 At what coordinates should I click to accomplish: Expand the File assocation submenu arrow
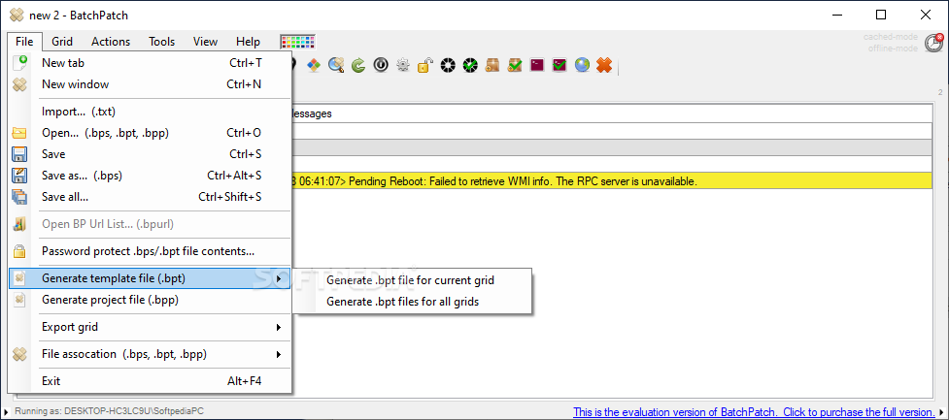tap(279, 355)
